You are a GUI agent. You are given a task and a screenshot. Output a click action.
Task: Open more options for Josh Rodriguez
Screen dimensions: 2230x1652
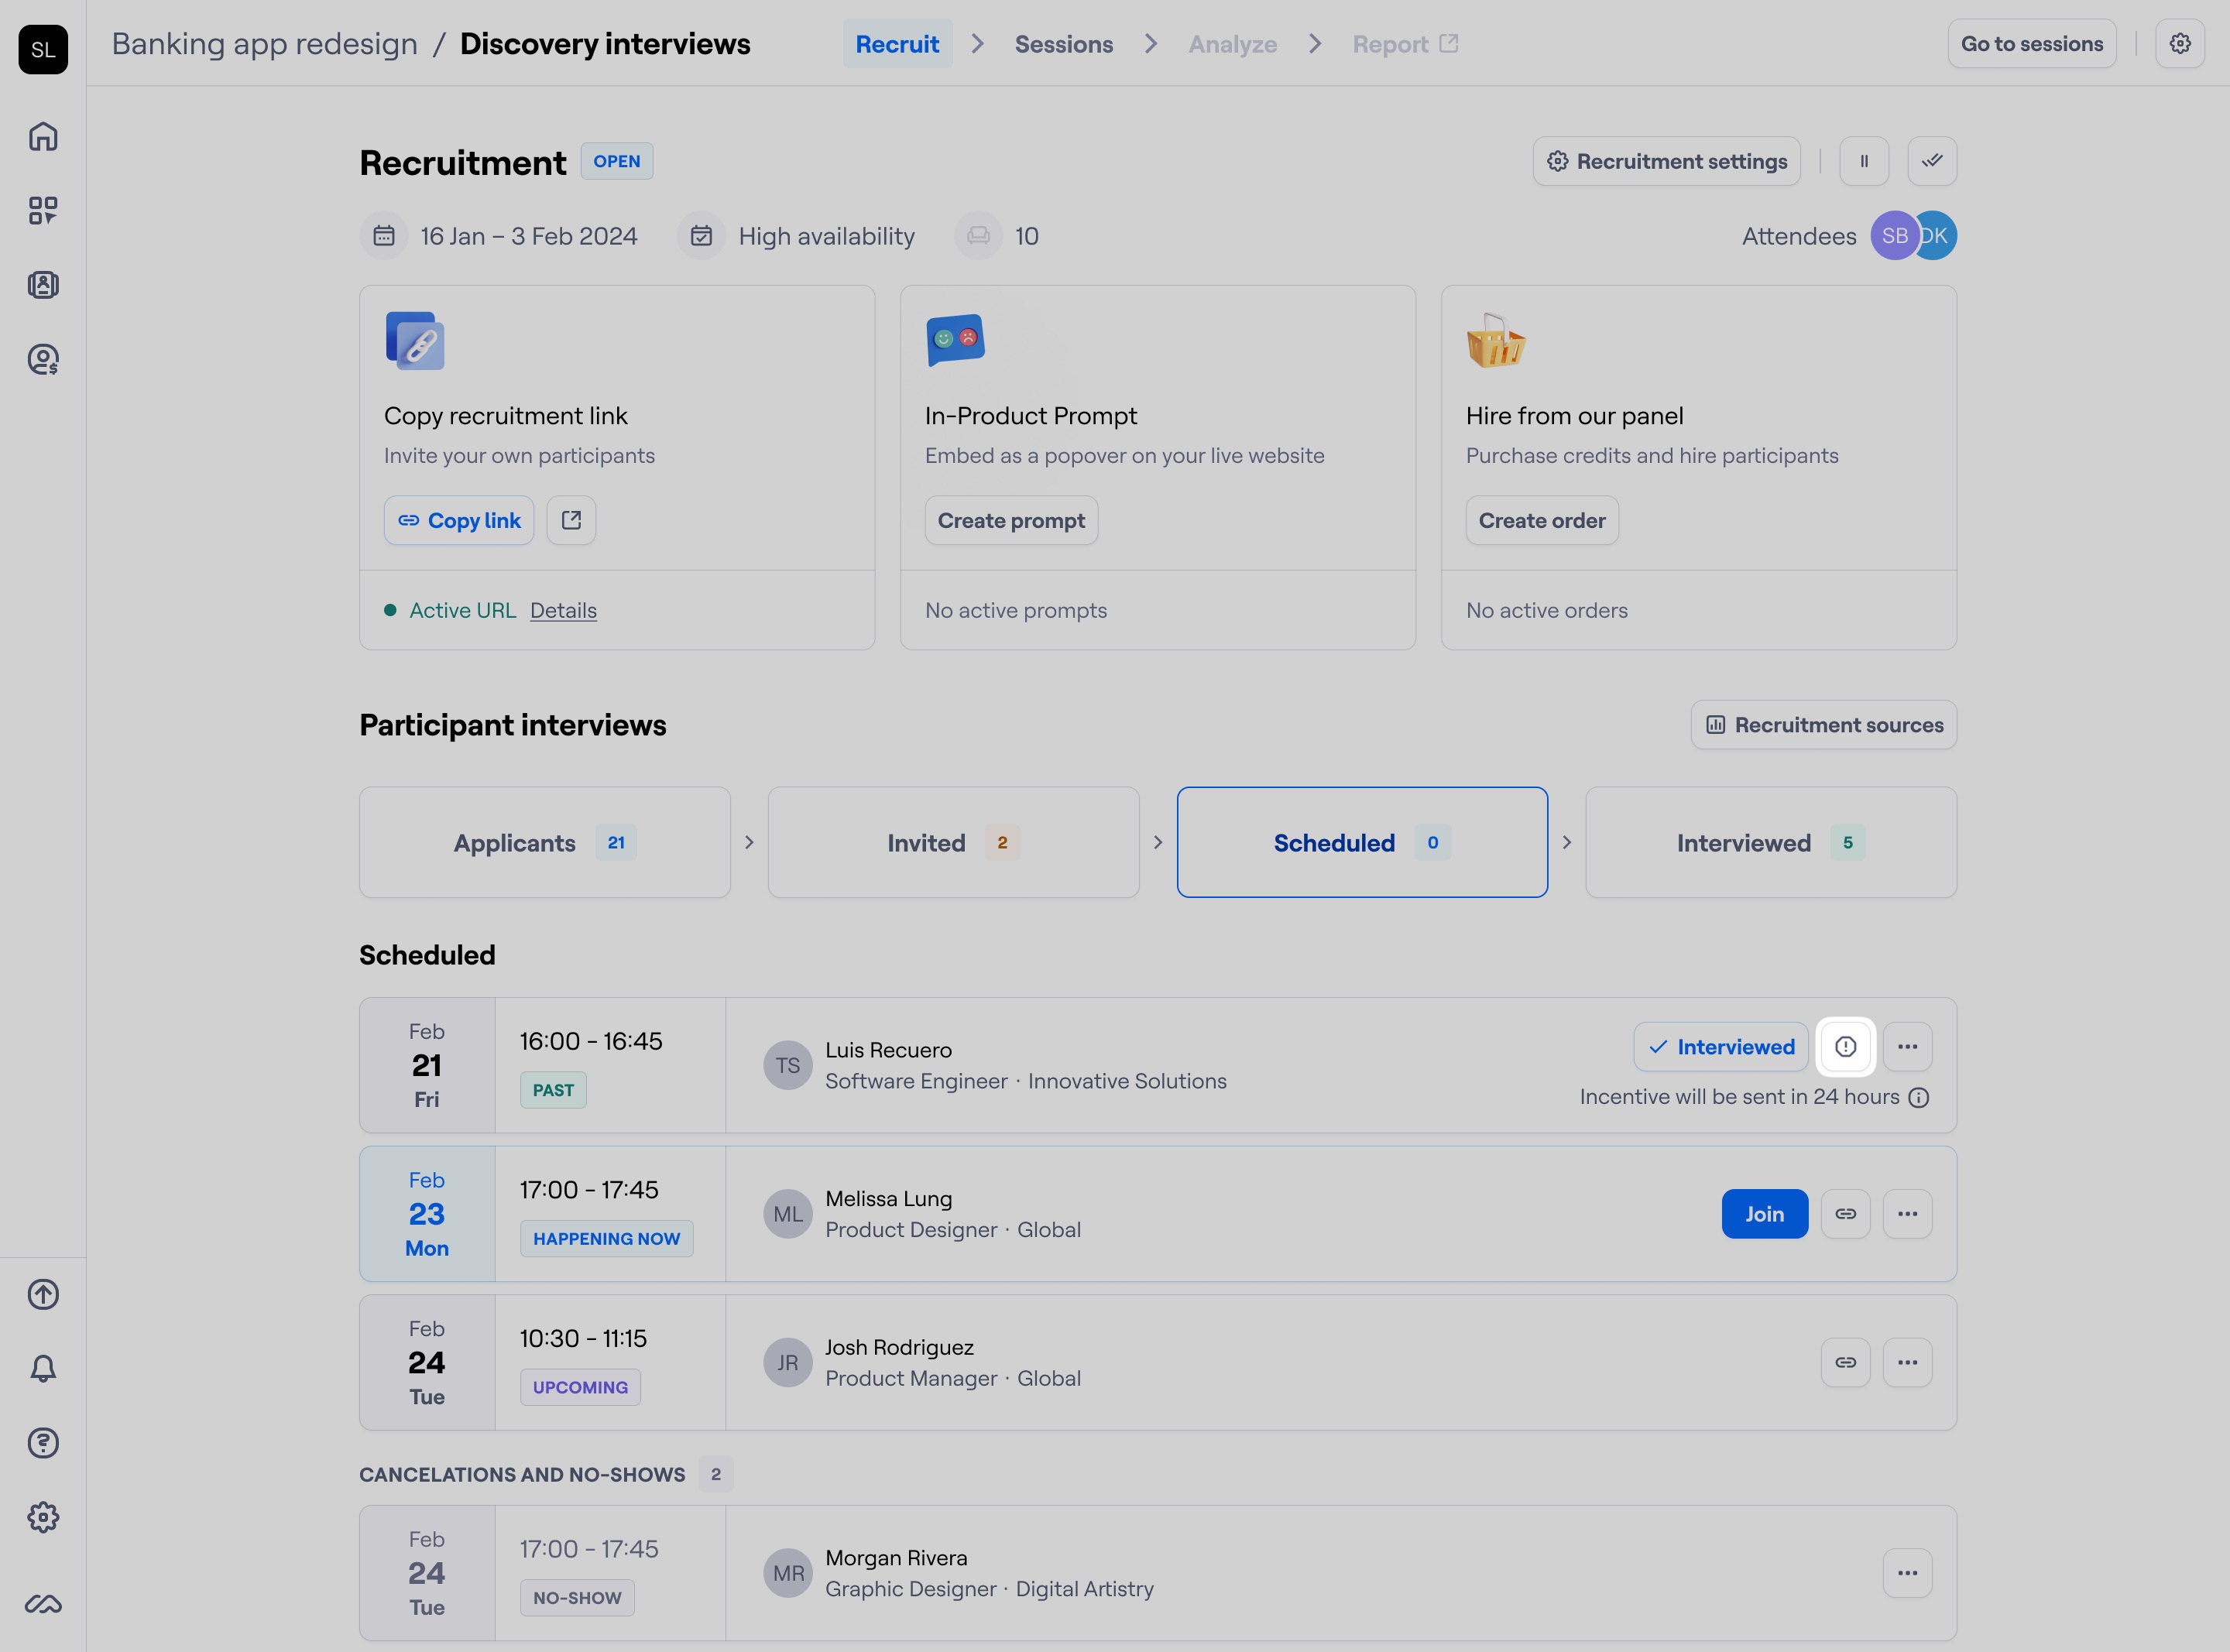[x=1907, y=1363]
